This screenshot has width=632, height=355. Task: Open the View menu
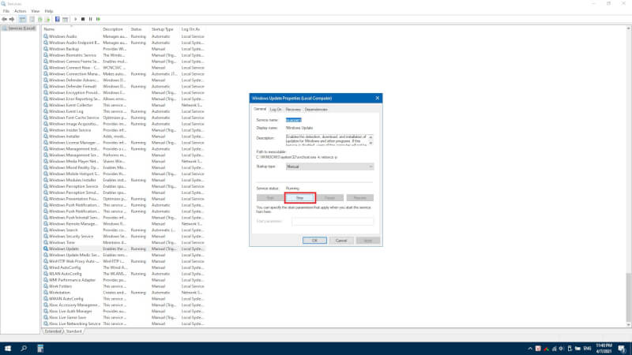point(36,11)
